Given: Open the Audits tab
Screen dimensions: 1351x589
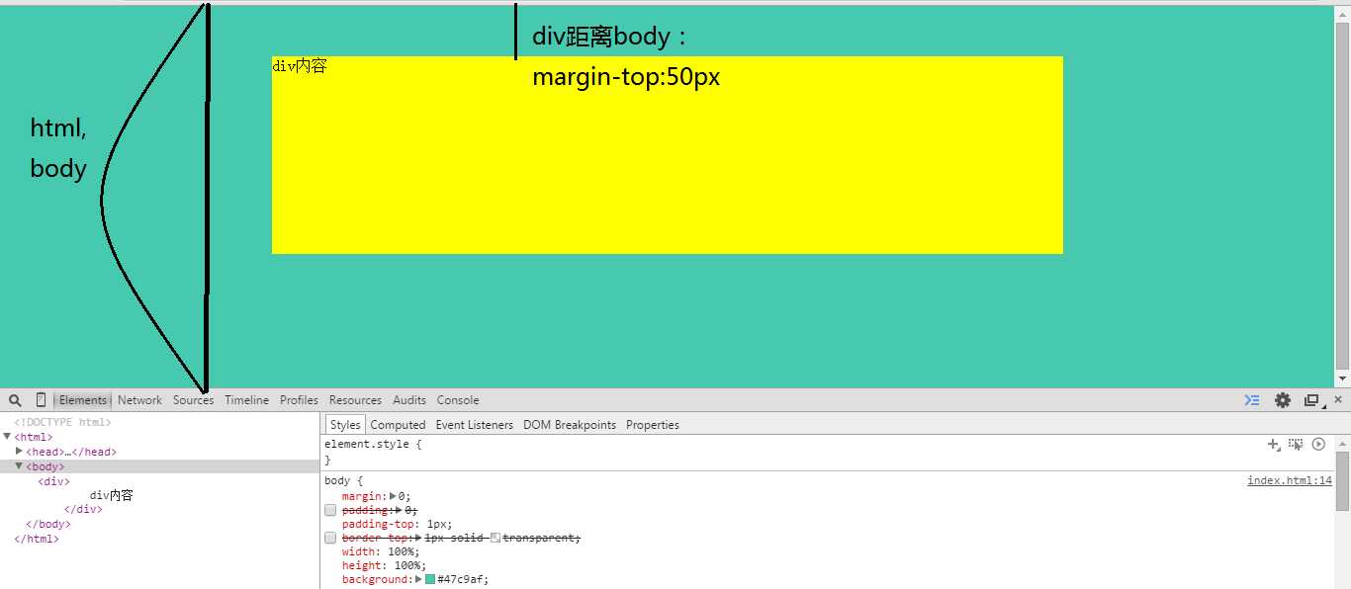Looking at the screenshot, I should point(409,400).
